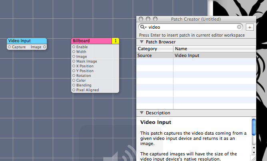Zoom the Patch Creator window
The image size is (267, 161).
pyautogui.click(x=155, y=19)
